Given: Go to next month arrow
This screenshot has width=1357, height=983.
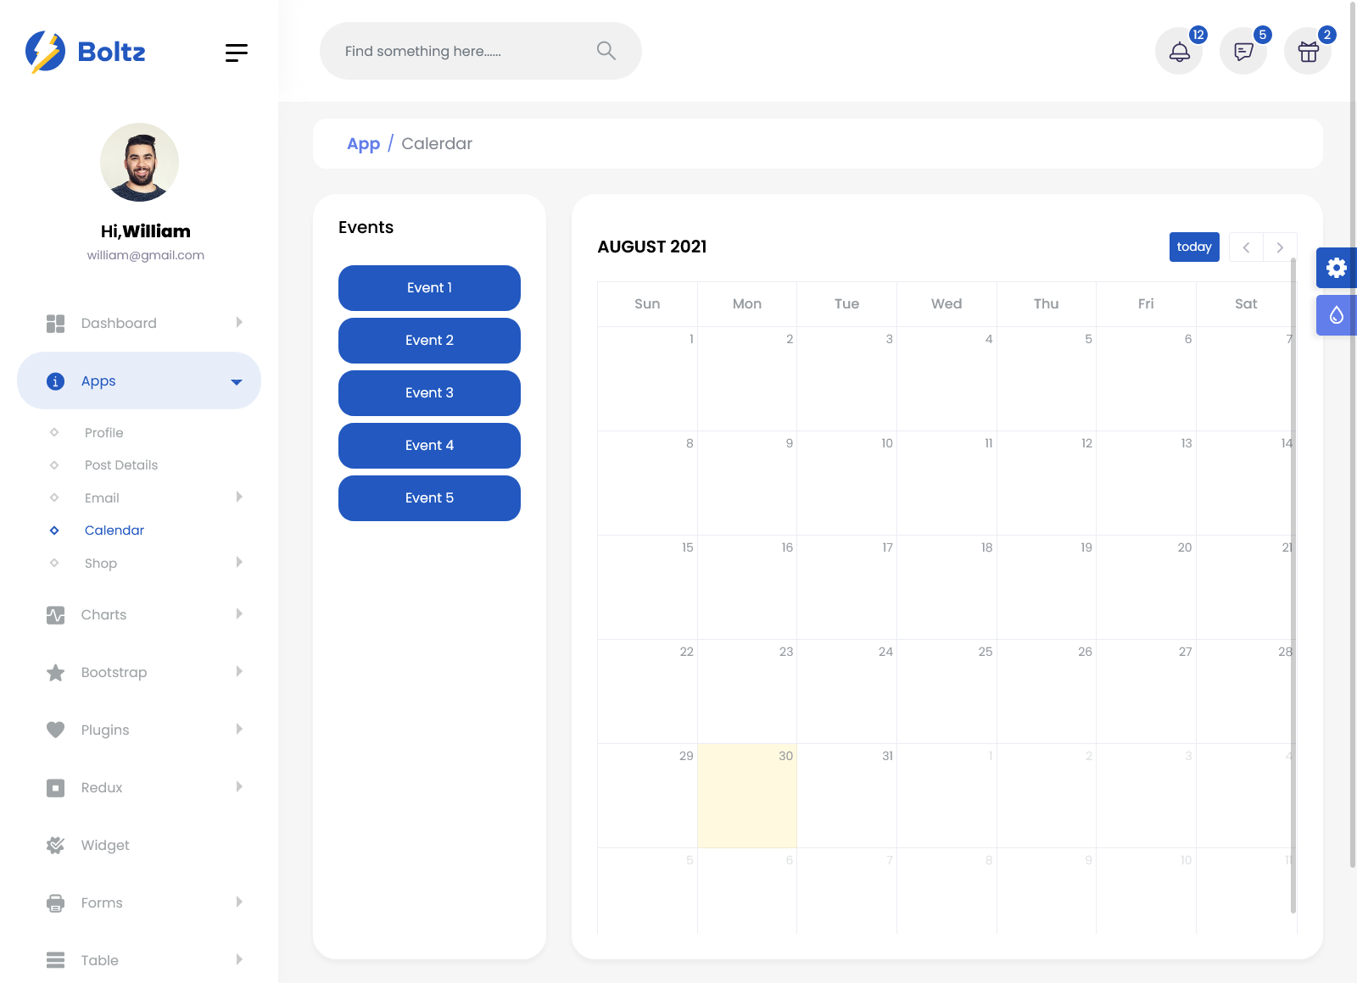Looking at the screenshot, I should [x=1280, y=247].
